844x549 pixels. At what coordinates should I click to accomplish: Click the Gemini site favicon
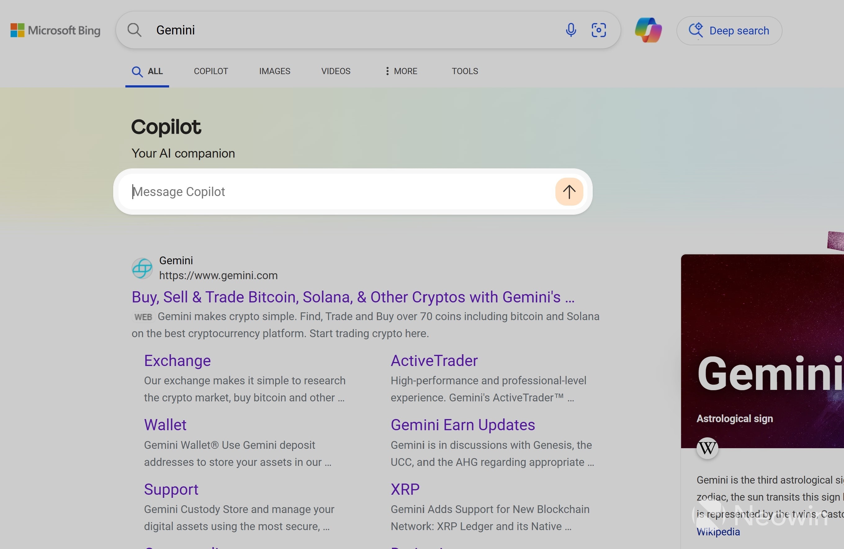coord(142,268)
